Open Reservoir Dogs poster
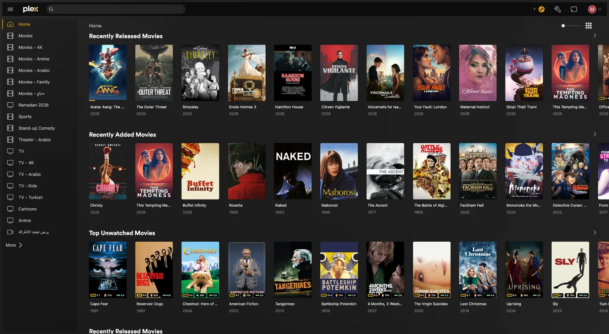 click(154, 270)
